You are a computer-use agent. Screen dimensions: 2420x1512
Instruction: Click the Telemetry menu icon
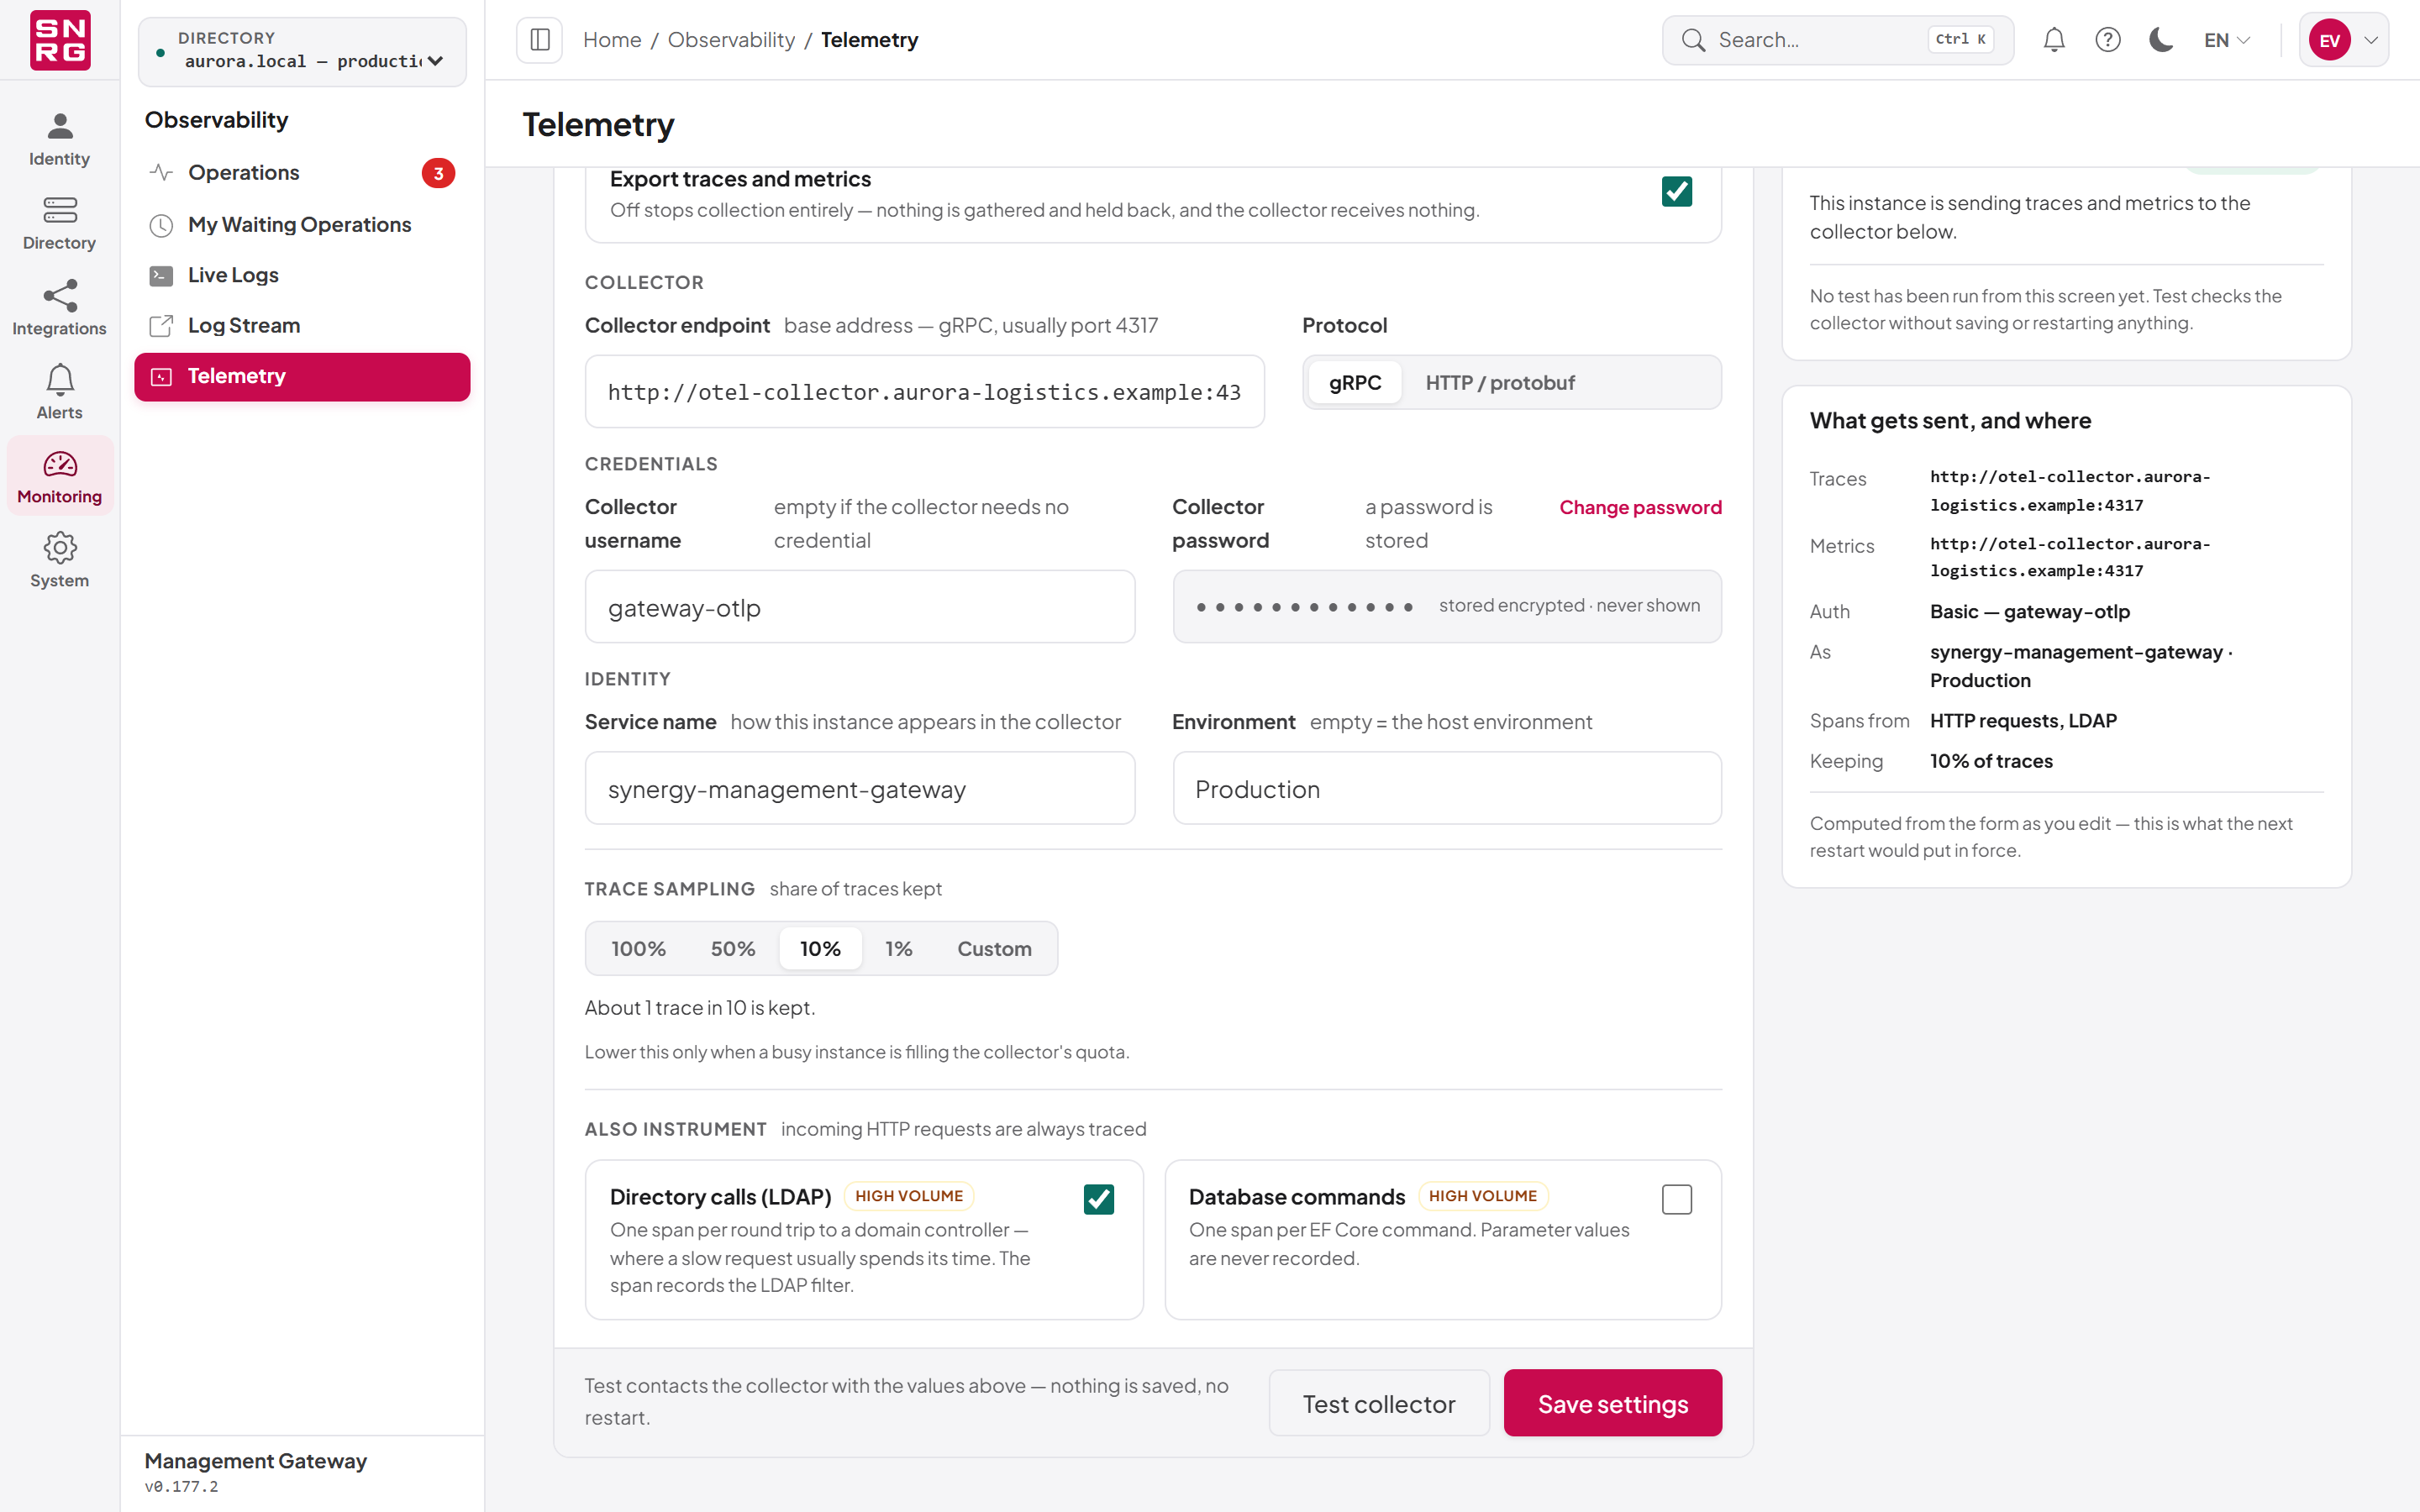(161, 377)
